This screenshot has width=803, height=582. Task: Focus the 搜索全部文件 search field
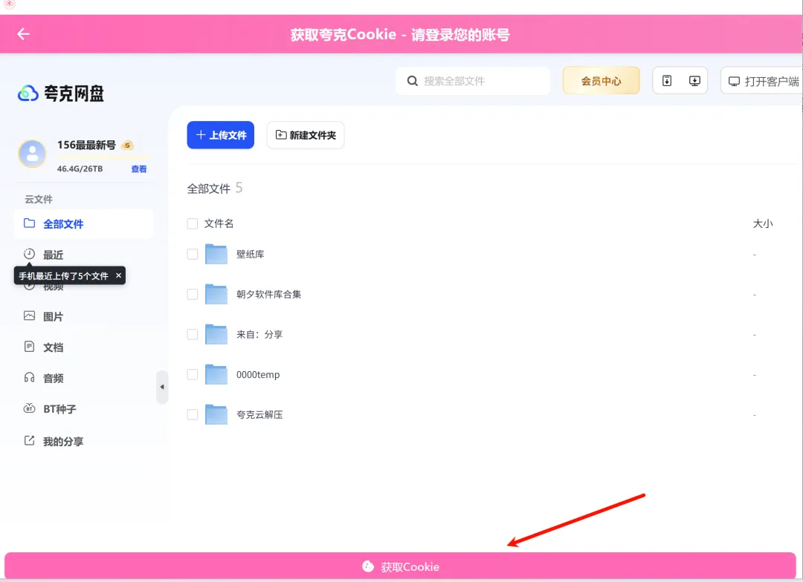(473, 81)
